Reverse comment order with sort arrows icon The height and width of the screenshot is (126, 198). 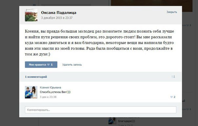173,77
